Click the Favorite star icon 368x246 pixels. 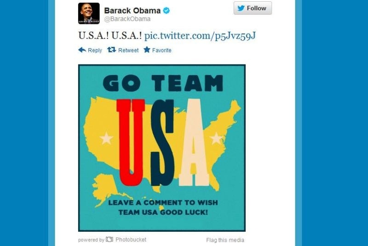click(147, 50)
